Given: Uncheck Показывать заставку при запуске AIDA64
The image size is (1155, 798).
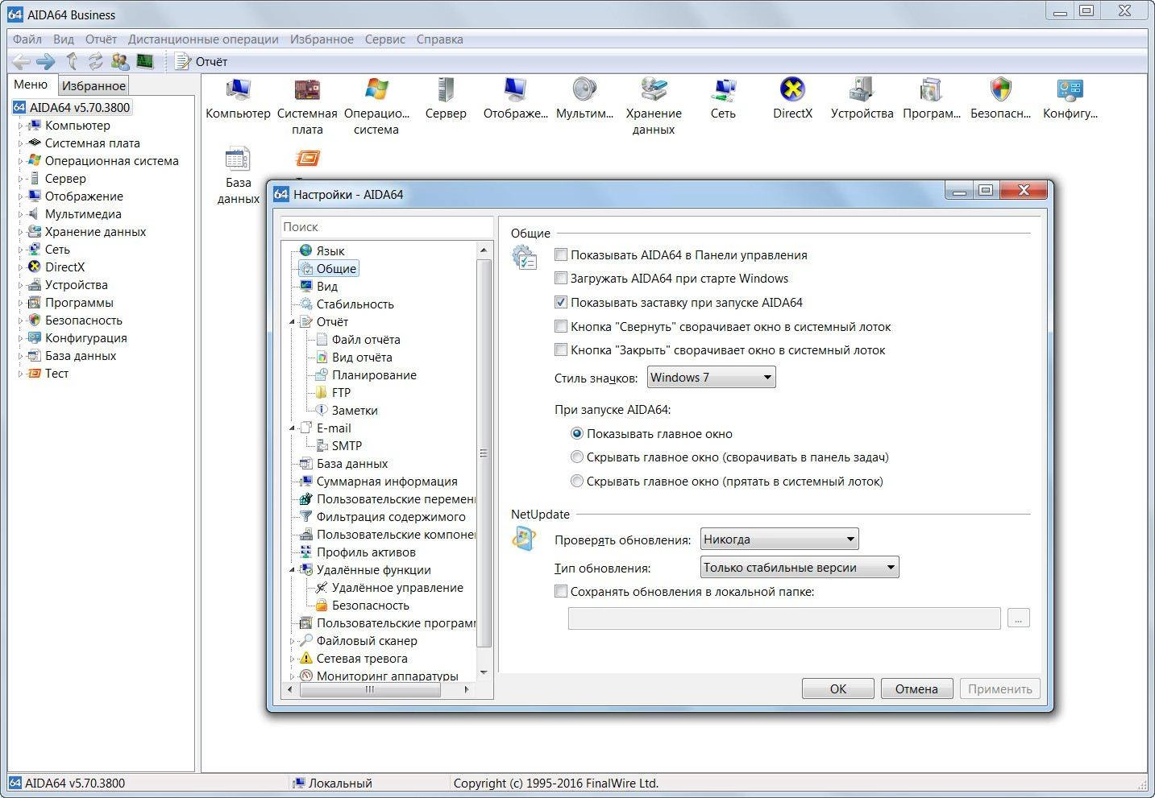Looking at the screenshot, I should pos(561,303).
